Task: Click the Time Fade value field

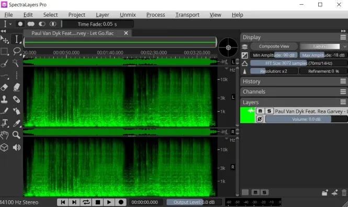Action: pyautogui.click(x=98, y=24)
